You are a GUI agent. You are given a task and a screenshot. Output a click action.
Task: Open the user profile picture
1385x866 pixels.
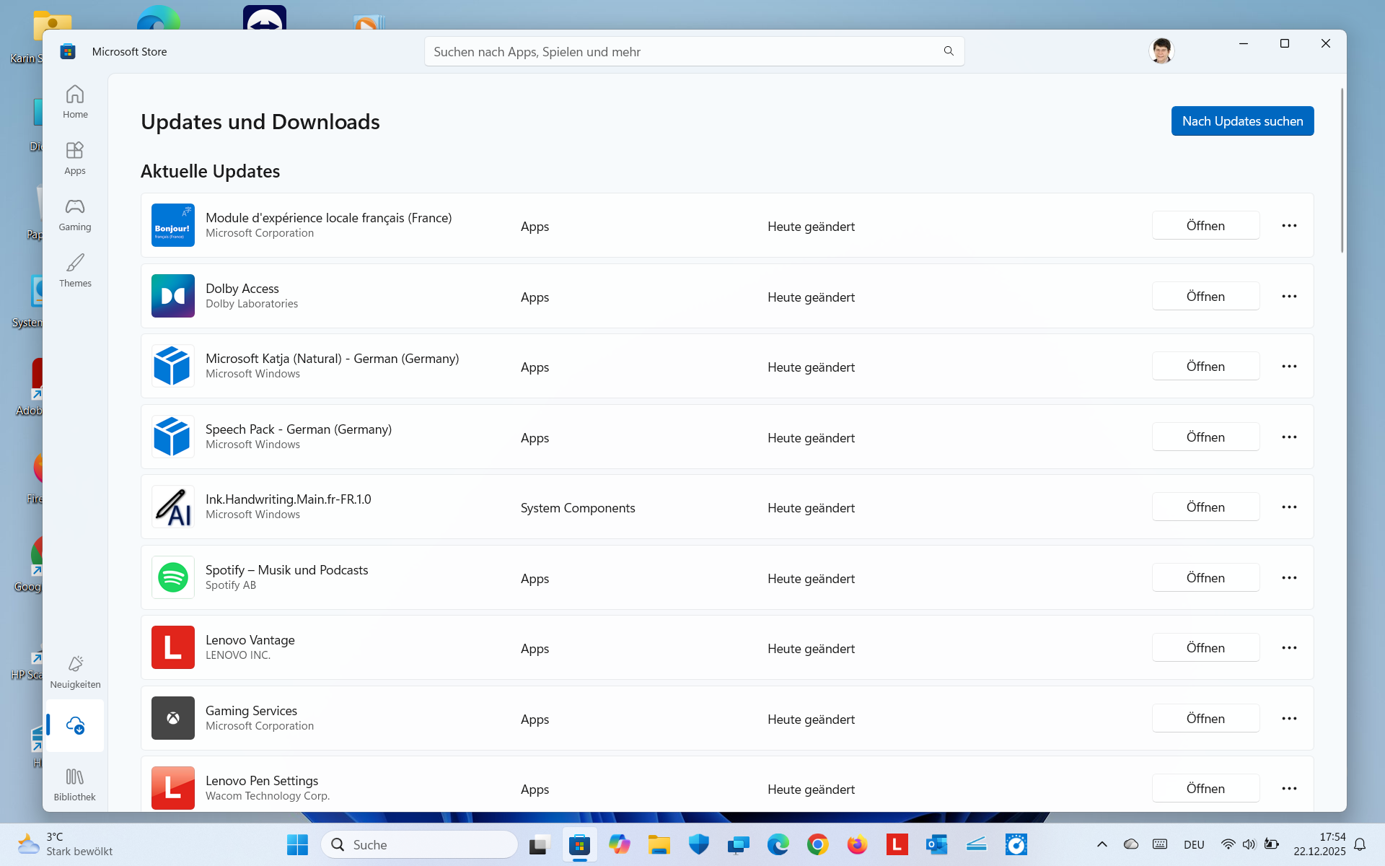[1161, 51]
